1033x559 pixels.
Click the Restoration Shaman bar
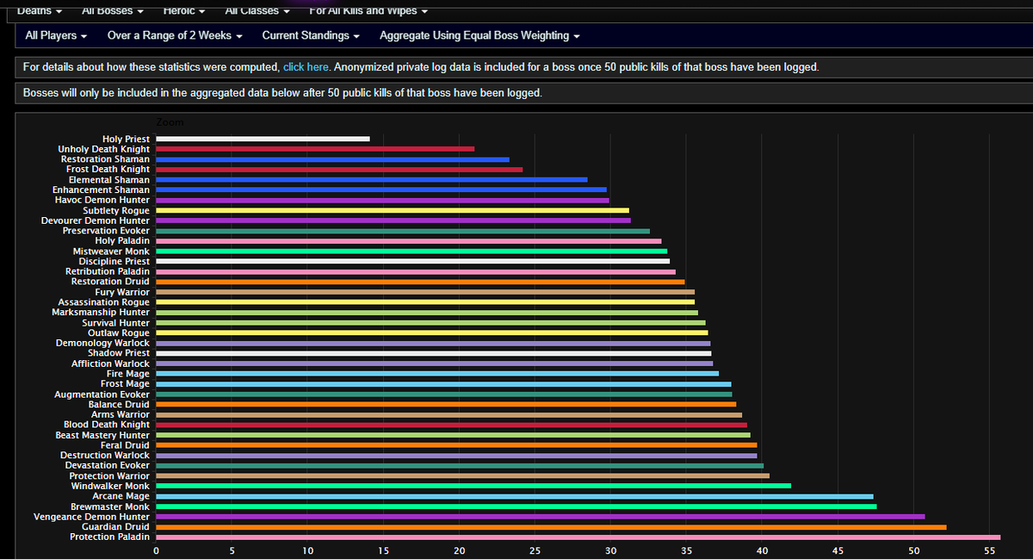pyautogui.click(x=332, y=159)
